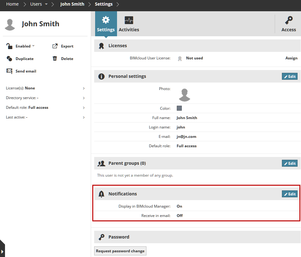Switch to the Activities tab
Screen dimensions: 301x257
point(129,24)
